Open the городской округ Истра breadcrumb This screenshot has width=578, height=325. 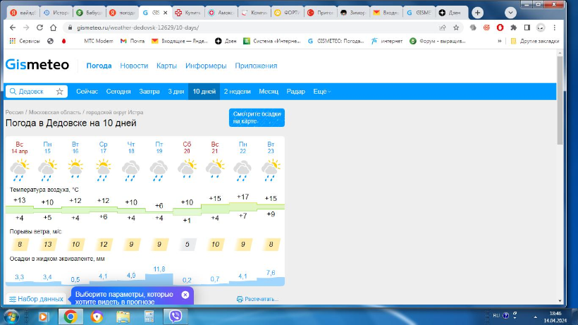tap(115, 112)
